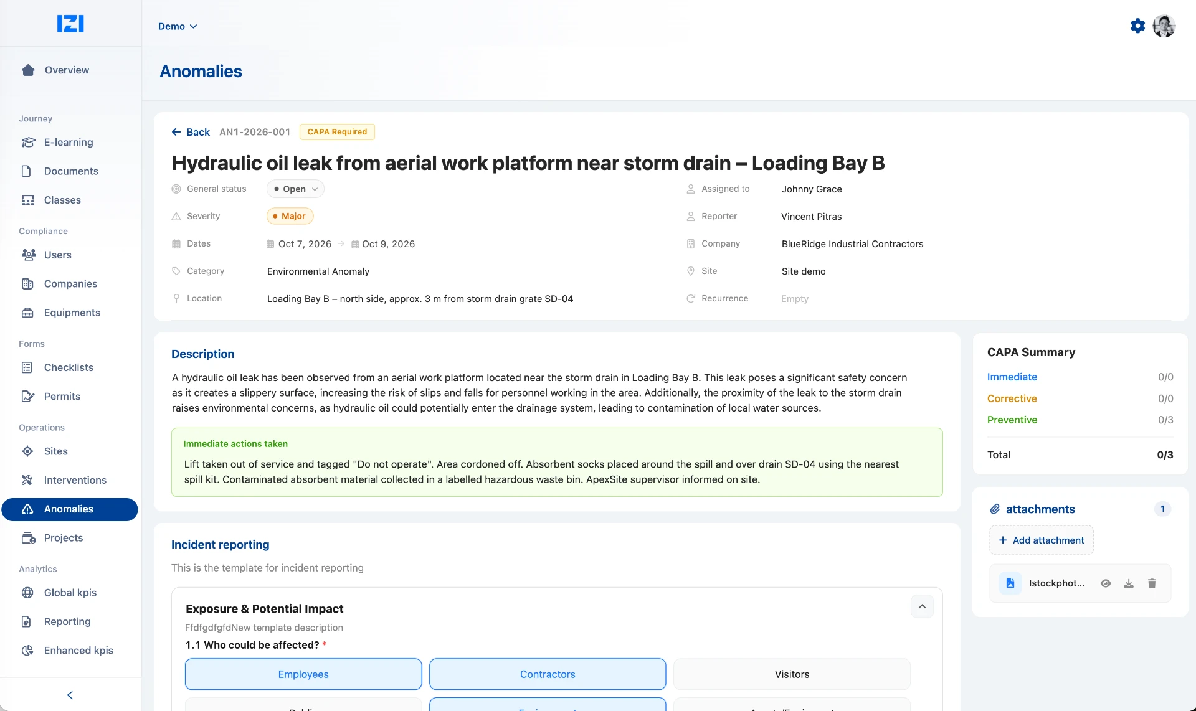Open Corrective CAPA actions link

(1012, 398)
